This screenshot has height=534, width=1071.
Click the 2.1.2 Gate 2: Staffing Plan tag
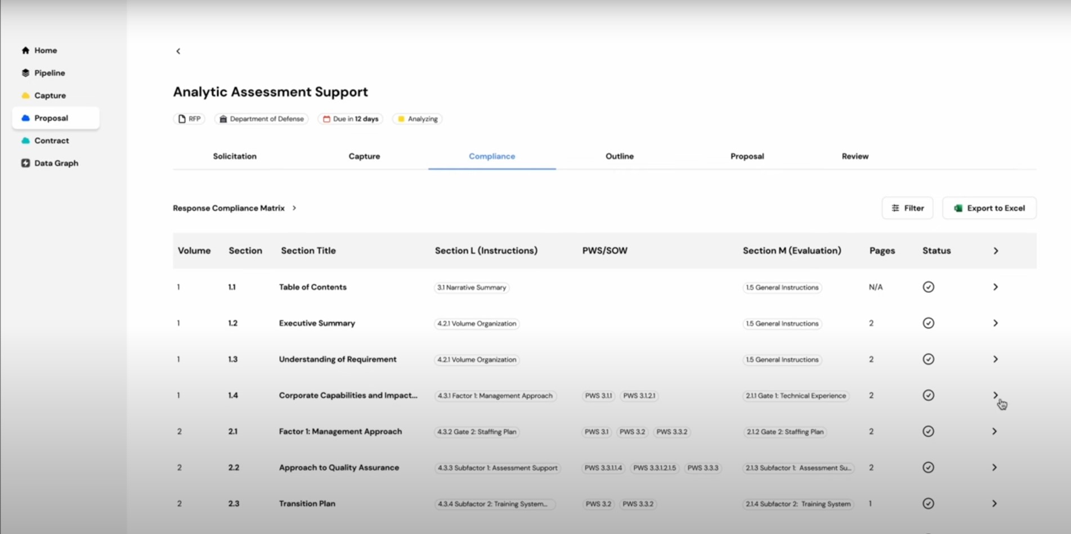click(x=785, y=432)
